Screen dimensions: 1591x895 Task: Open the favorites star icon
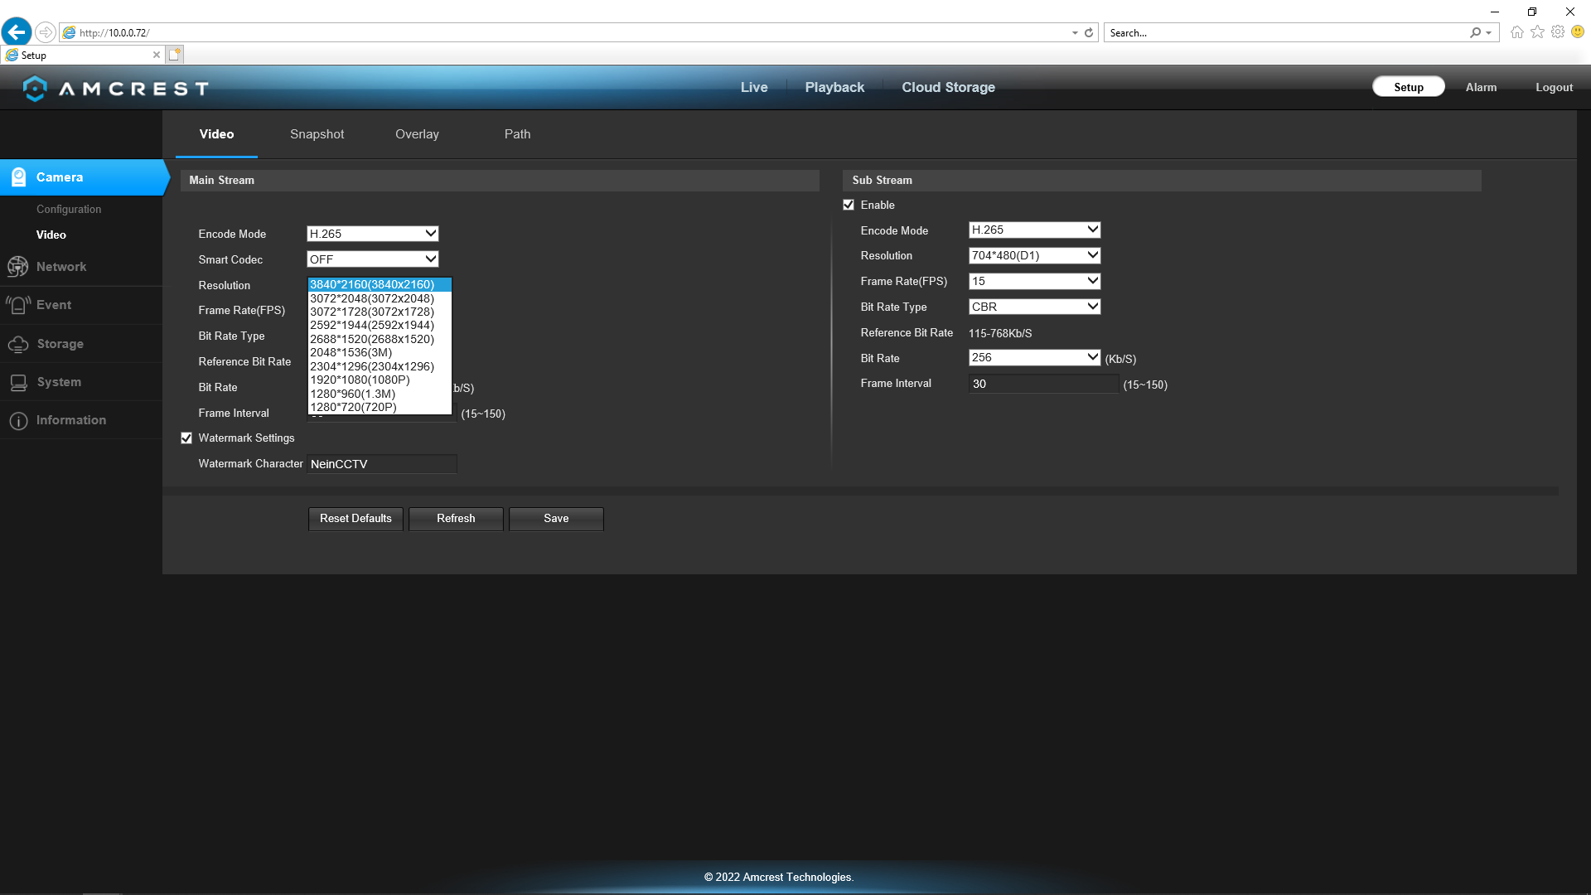click(1537, 32)
